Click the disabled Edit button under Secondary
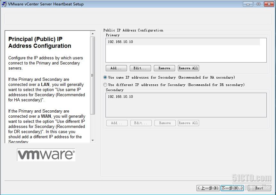 pos(141,123)
